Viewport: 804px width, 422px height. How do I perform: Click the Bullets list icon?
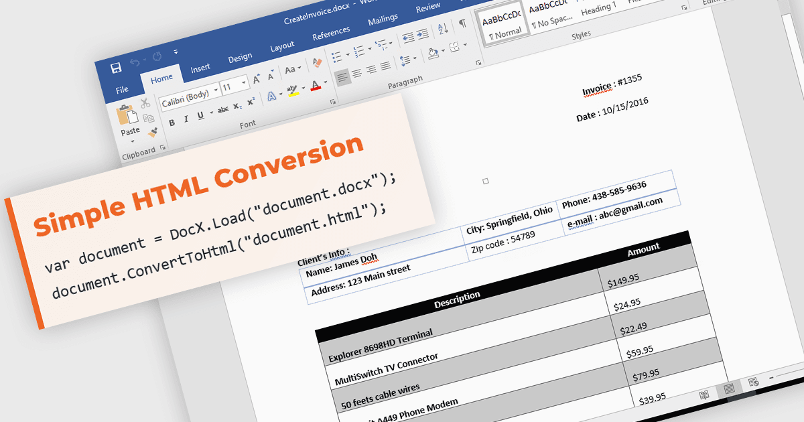point(338,56)
